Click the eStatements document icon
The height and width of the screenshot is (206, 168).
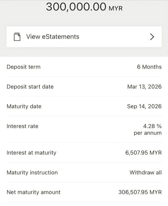click(x=17, y=37)
